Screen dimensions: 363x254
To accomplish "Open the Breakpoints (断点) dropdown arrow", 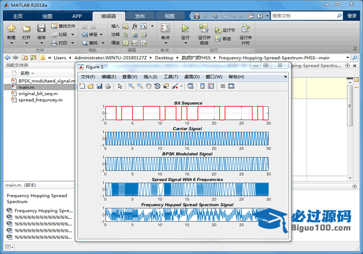I will pyautogui.click(x=166, y=43).
